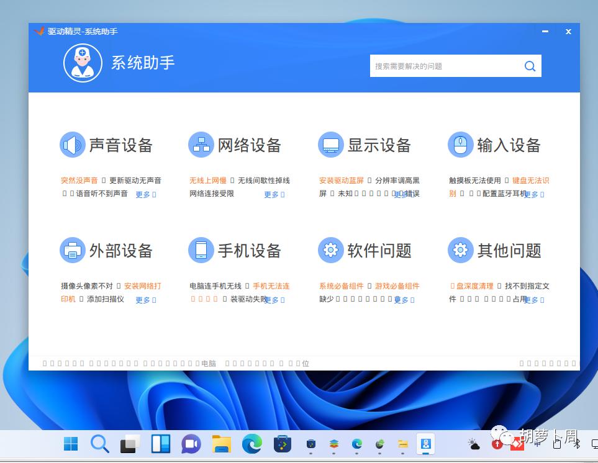Screen dimensions: 598x463
Task: Open the 突然没声音 help topic
Action: (79, 180)
